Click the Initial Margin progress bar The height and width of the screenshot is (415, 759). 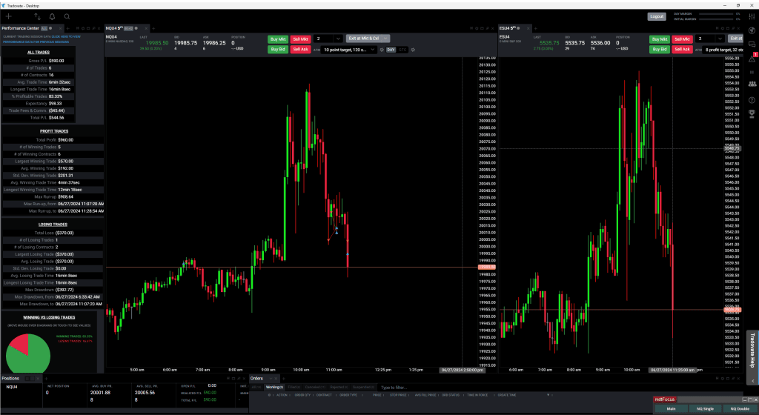[717, 19]
